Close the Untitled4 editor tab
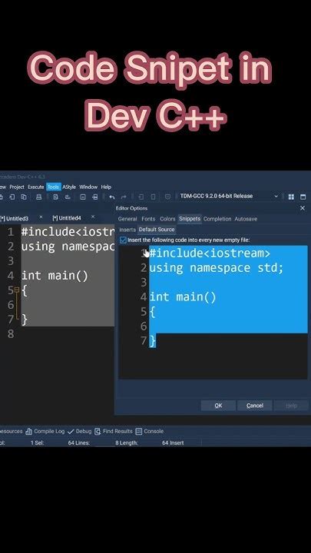 pyautogui.click(x=93, y=217)
